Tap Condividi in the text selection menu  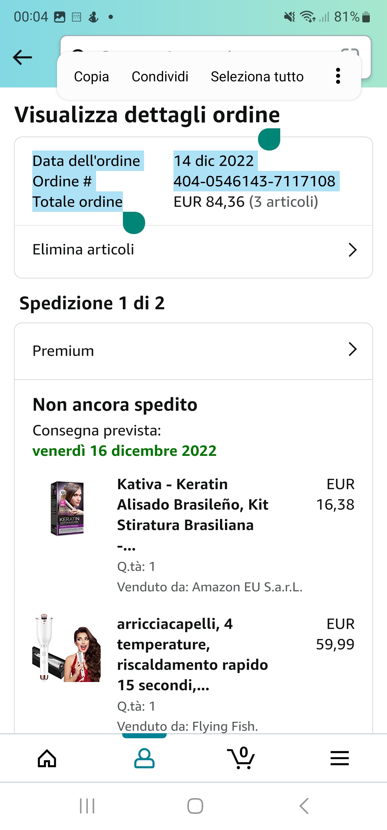pyautogui.click(x=160, y=76)
